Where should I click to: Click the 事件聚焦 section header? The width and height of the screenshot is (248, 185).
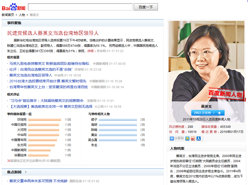(14, 23)
